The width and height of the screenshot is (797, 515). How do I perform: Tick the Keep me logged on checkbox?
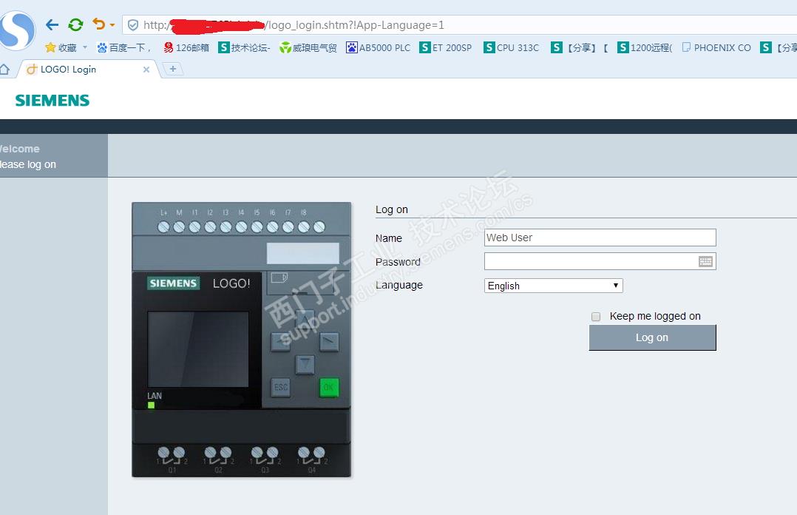596,317
